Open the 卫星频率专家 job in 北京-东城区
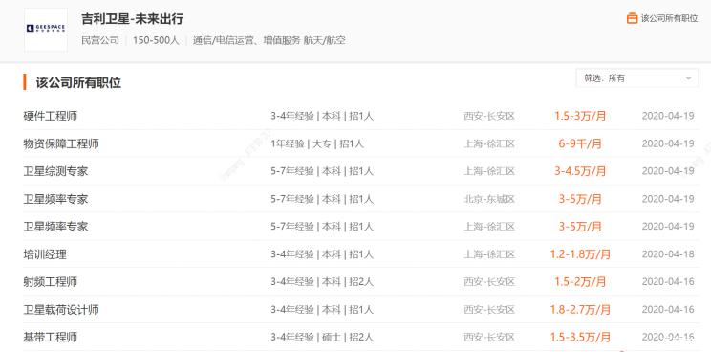 click(55, 199)
